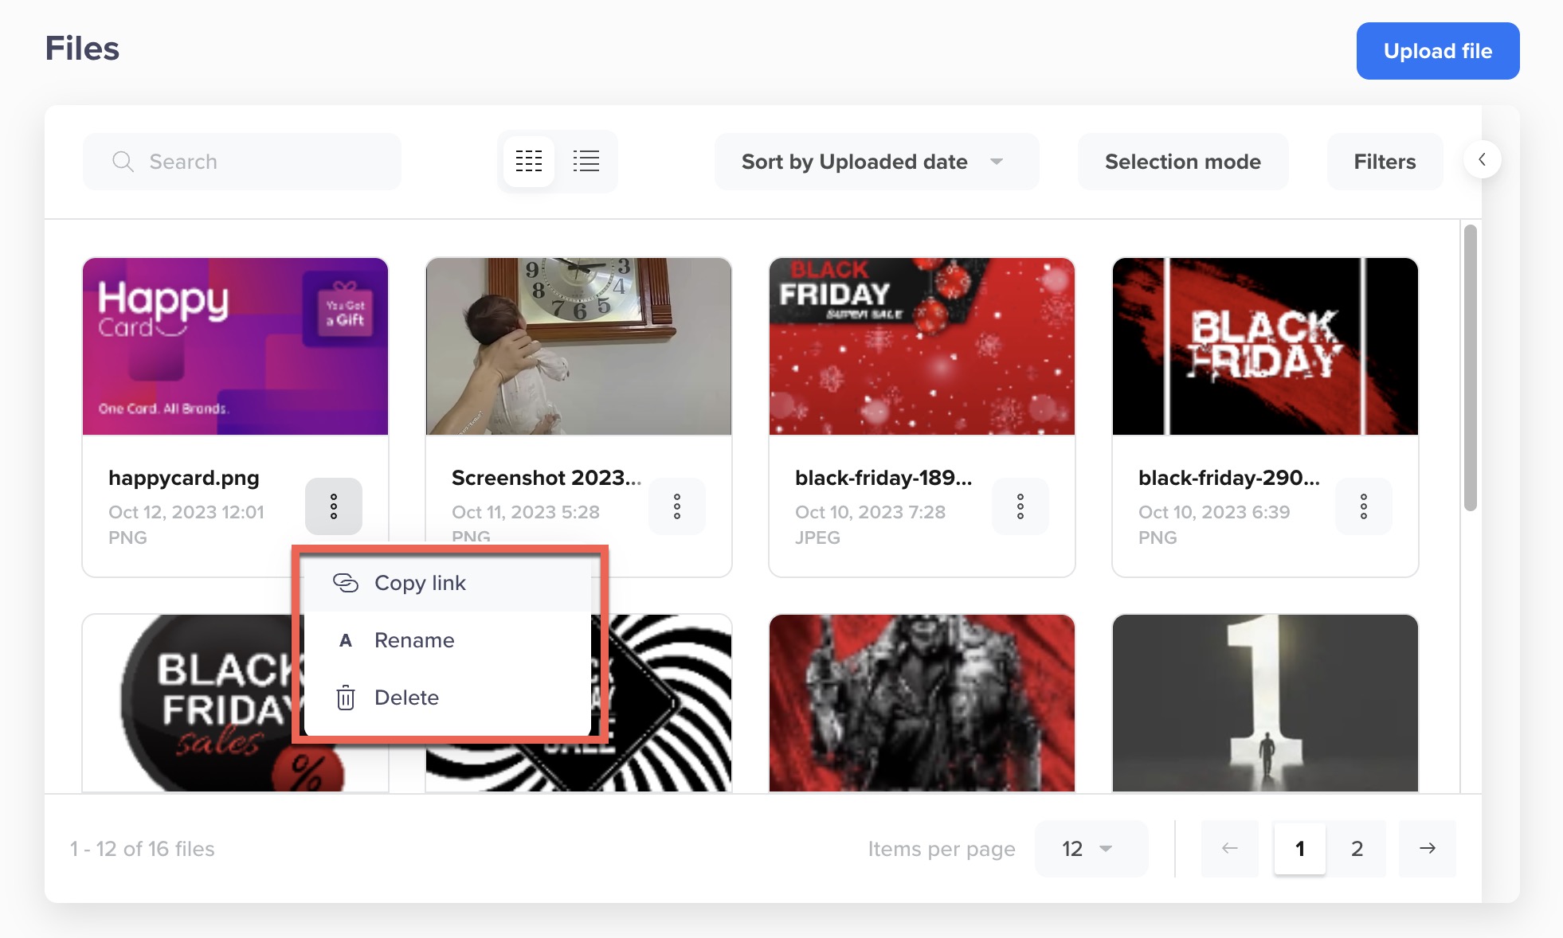Choose Rename from context menu
The width and height of the screenshot is (1563, 938).
(448, 640)
